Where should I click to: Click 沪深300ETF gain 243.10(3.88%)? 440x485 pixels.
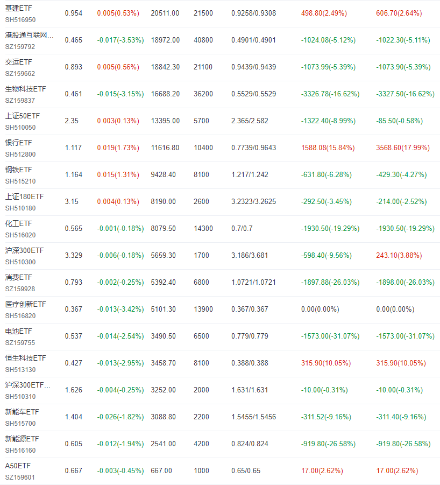coord(399,256)
